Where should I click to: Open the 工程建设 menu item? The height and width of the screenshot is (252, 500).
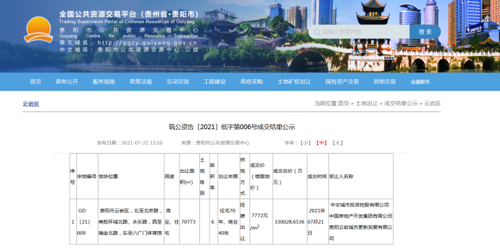tap(215, 82)
